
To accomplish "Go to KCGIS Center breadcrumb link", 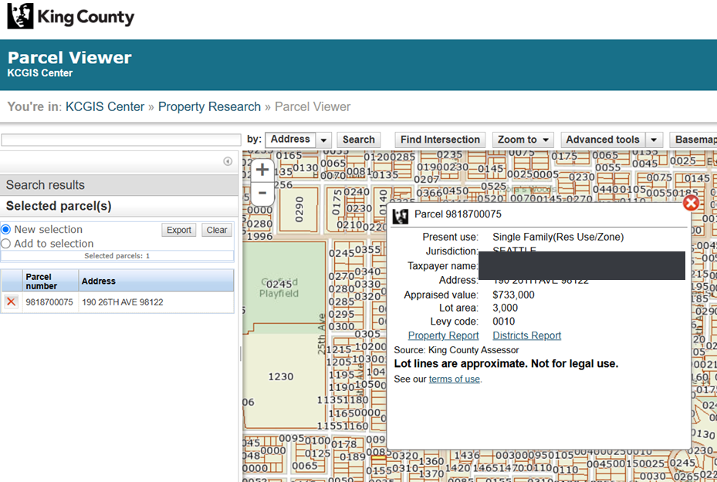I will 105,106.
